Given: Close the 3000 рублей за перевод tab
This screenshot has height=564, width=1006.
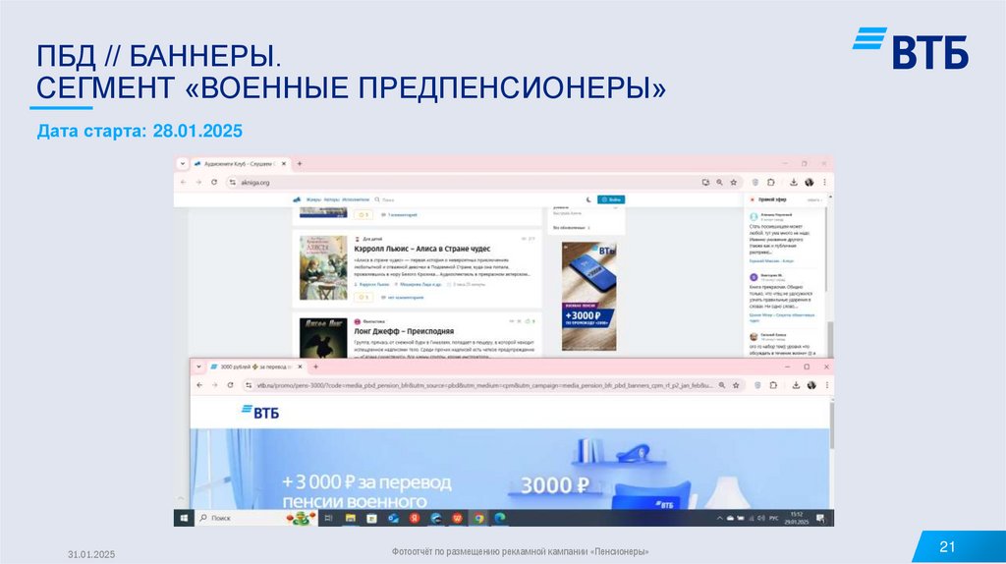Looking at the screenshot, I should pos(300,367).
